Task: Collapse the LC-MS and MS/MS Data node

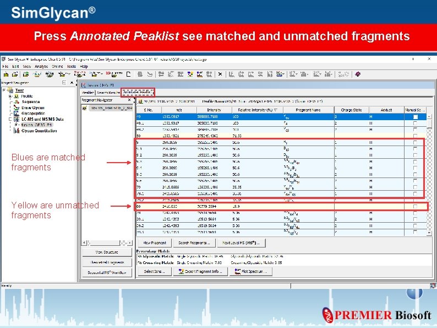Action: click(x=10, y=119)
